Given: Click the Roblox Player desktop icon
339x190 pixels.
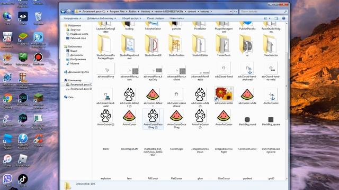Looking at the screenshot, I should point(23,160).
